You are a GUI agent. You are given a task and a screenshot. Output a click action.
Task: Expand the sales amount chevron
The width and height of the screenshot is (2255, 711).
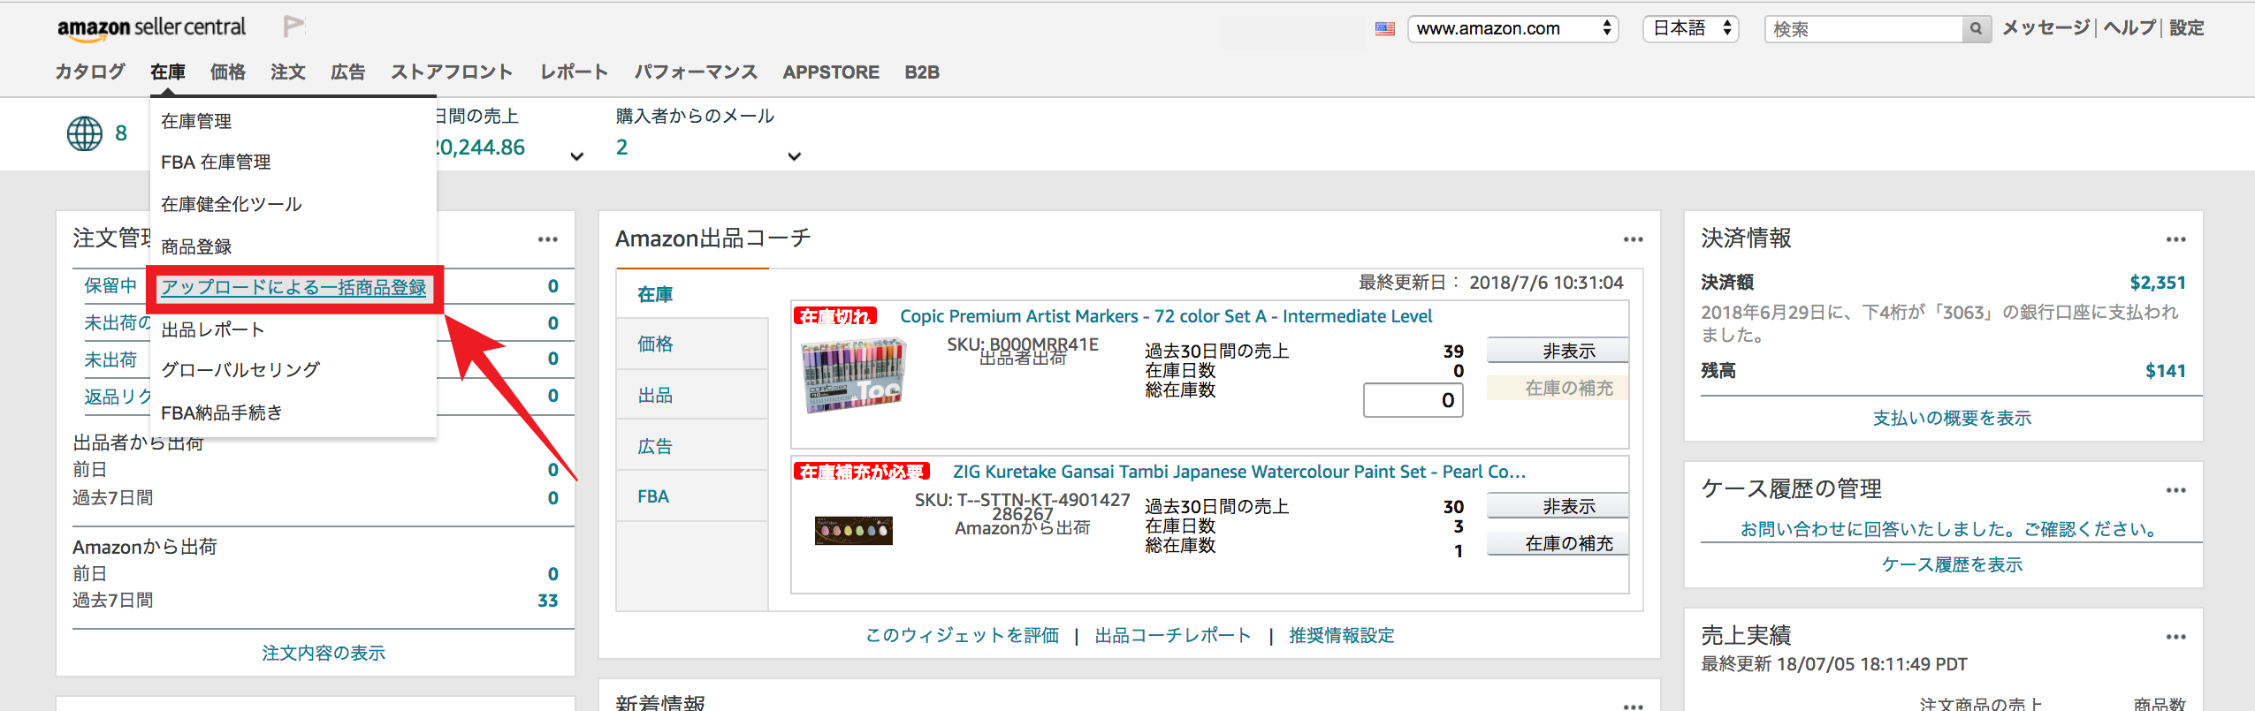tap(577, 156)
